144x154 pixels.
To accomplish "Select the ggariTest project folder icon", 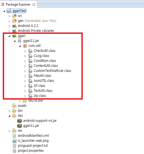I will [x=9, y=11].
